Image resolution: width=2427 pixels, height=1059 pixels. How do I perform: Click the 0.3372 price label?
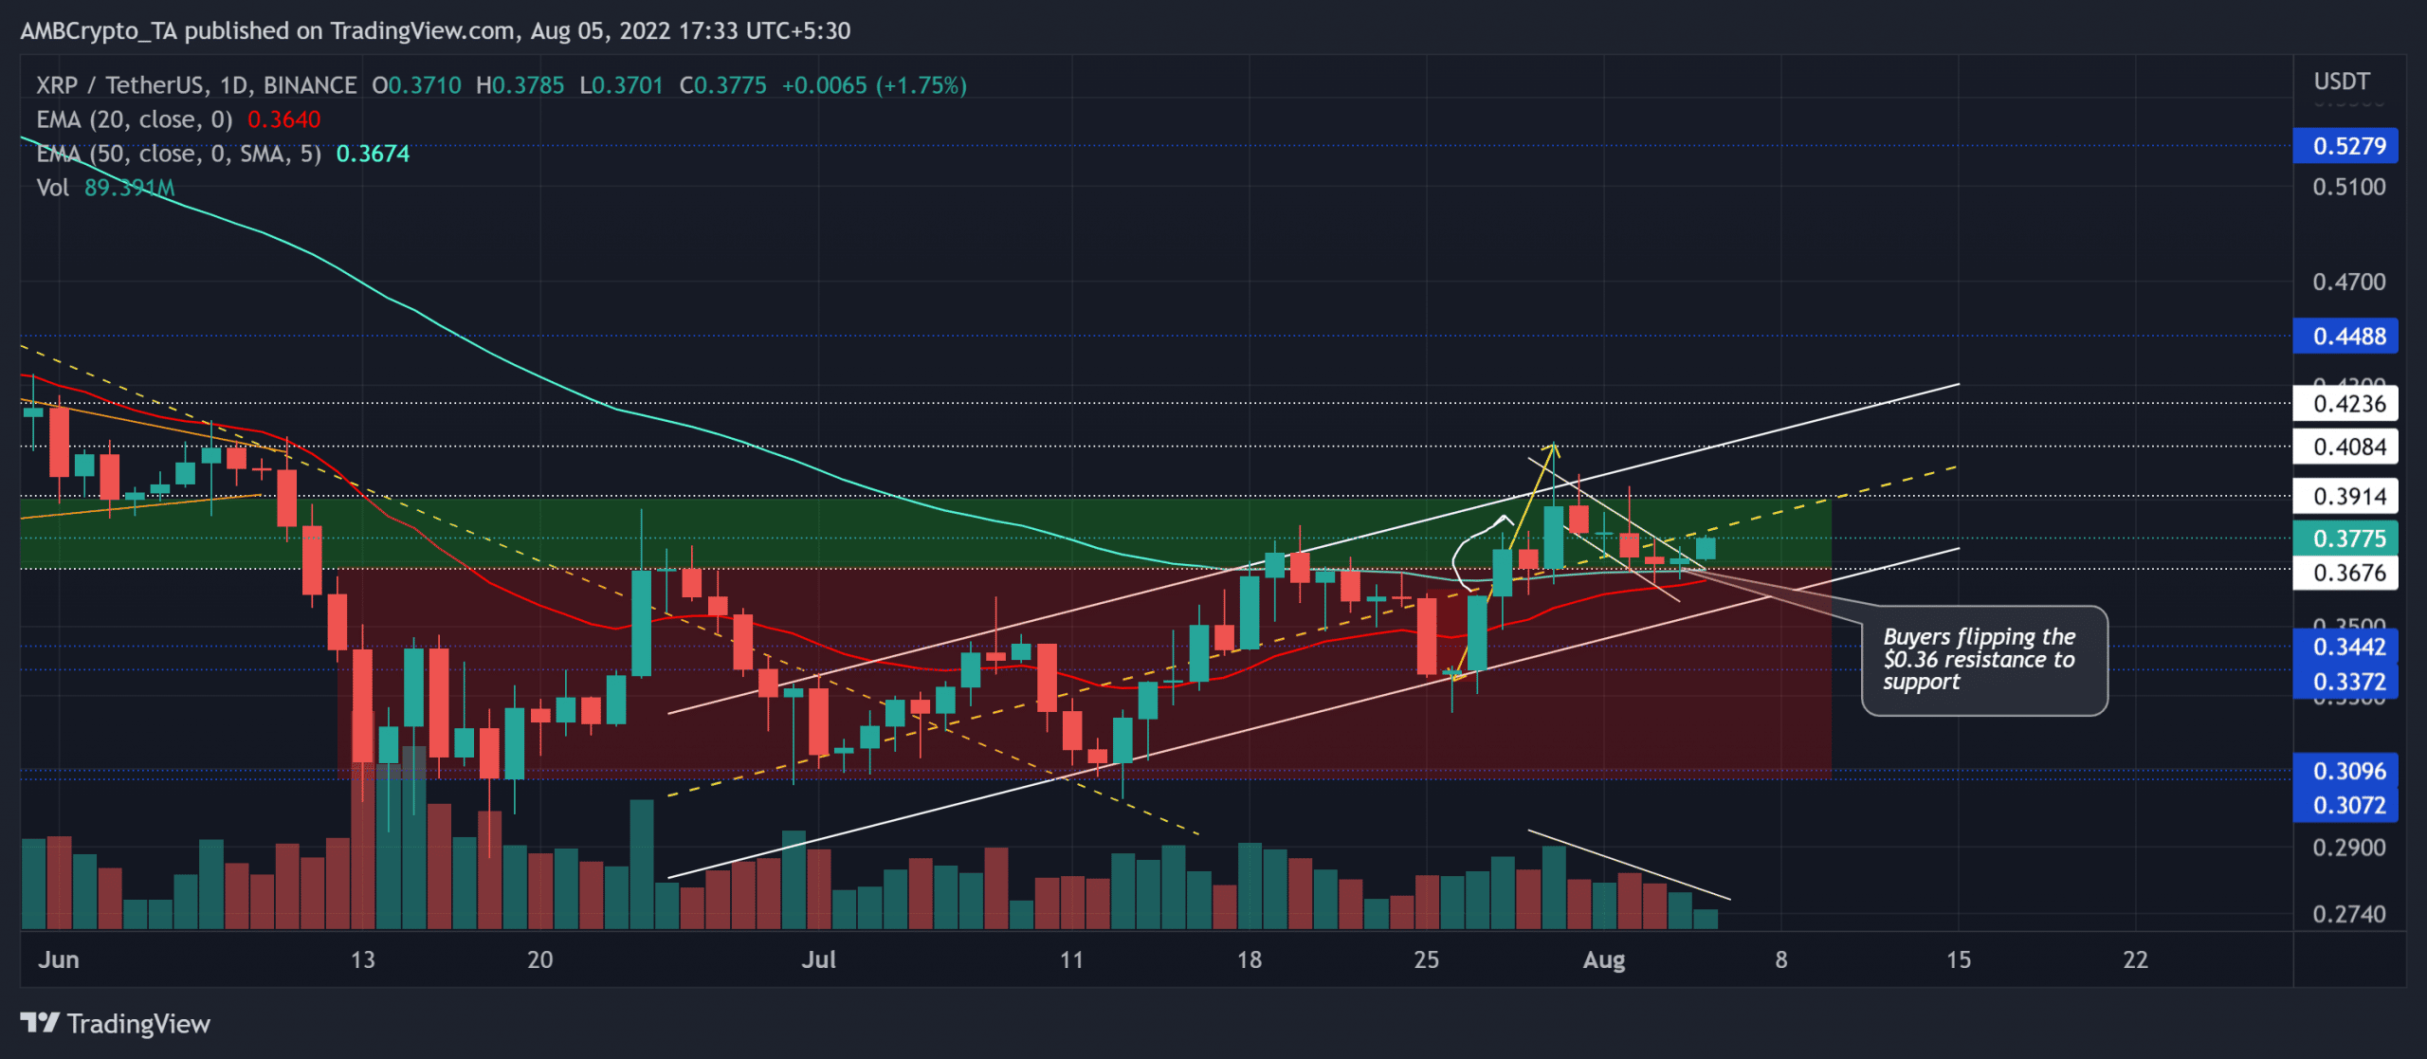(x=2345, y=681)
